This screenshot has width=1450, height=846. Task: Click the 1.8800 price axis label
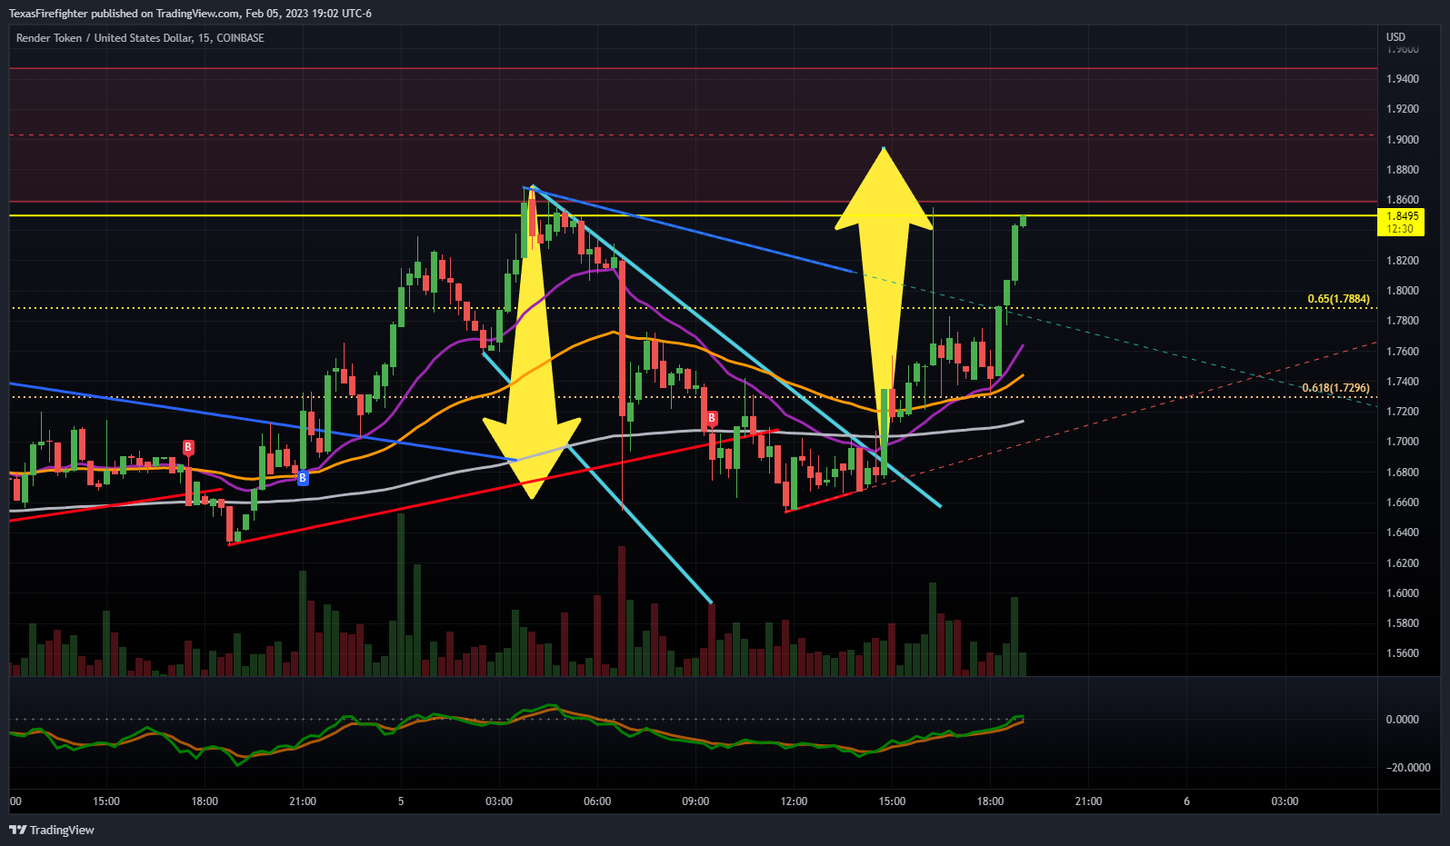click(1402, 170)
